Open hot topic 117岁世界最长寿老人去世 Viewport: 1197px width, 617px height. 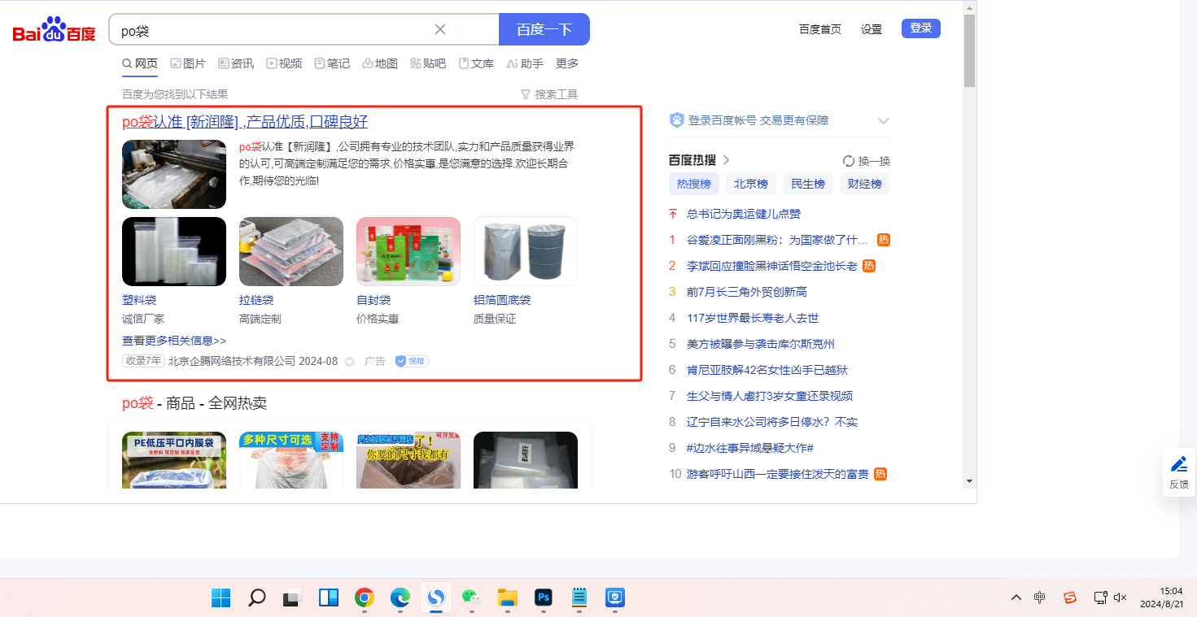tap(753, 318)
